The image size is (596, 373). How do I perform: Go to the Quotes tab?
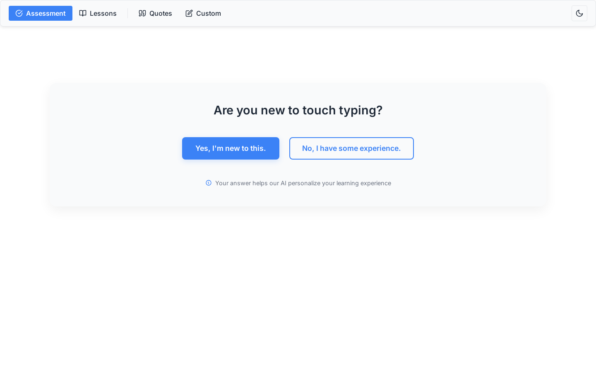tap(155, 13)
